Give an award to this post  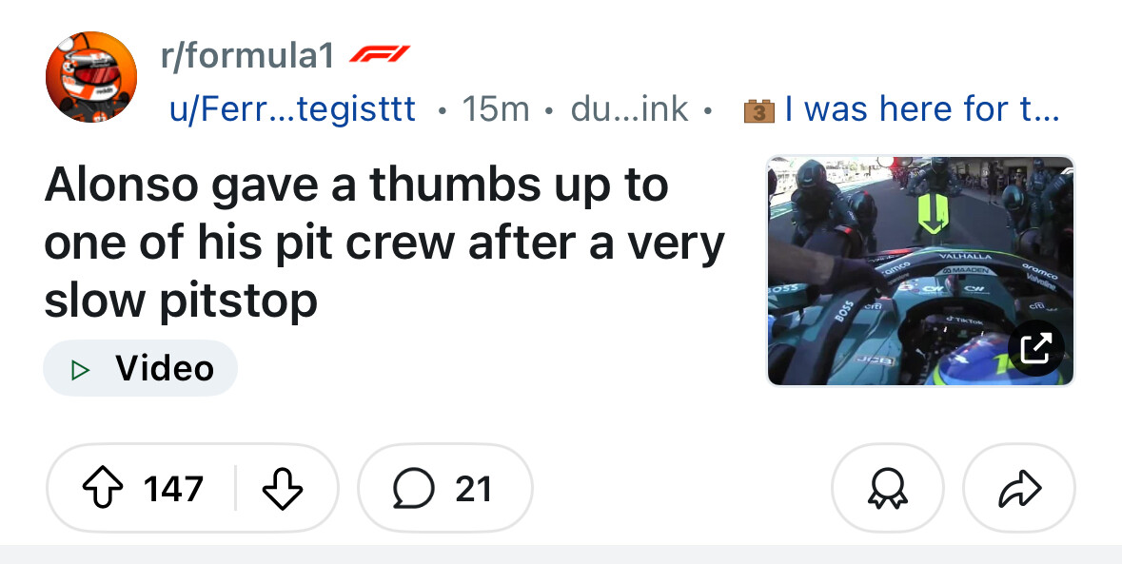tap(887, 489)
